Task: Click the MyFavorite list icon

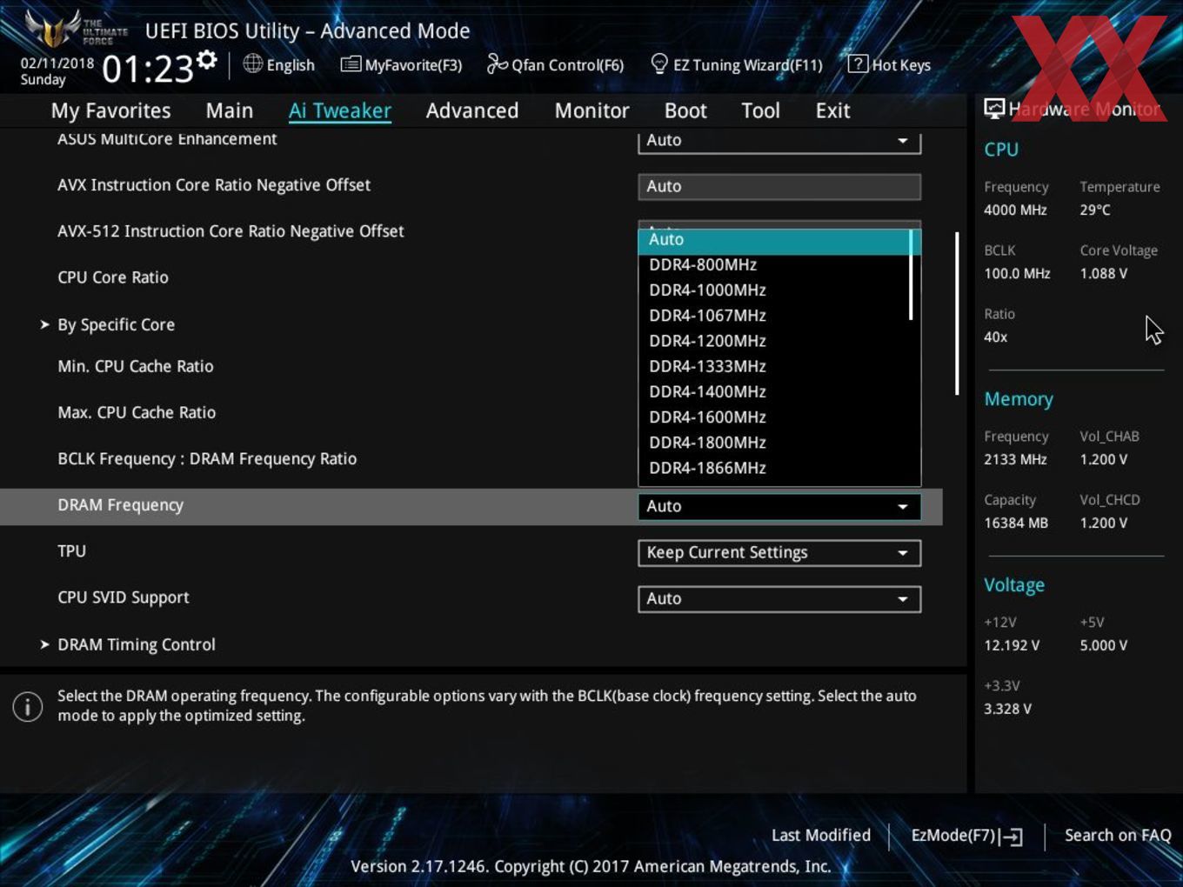Action: coord(351,64)
